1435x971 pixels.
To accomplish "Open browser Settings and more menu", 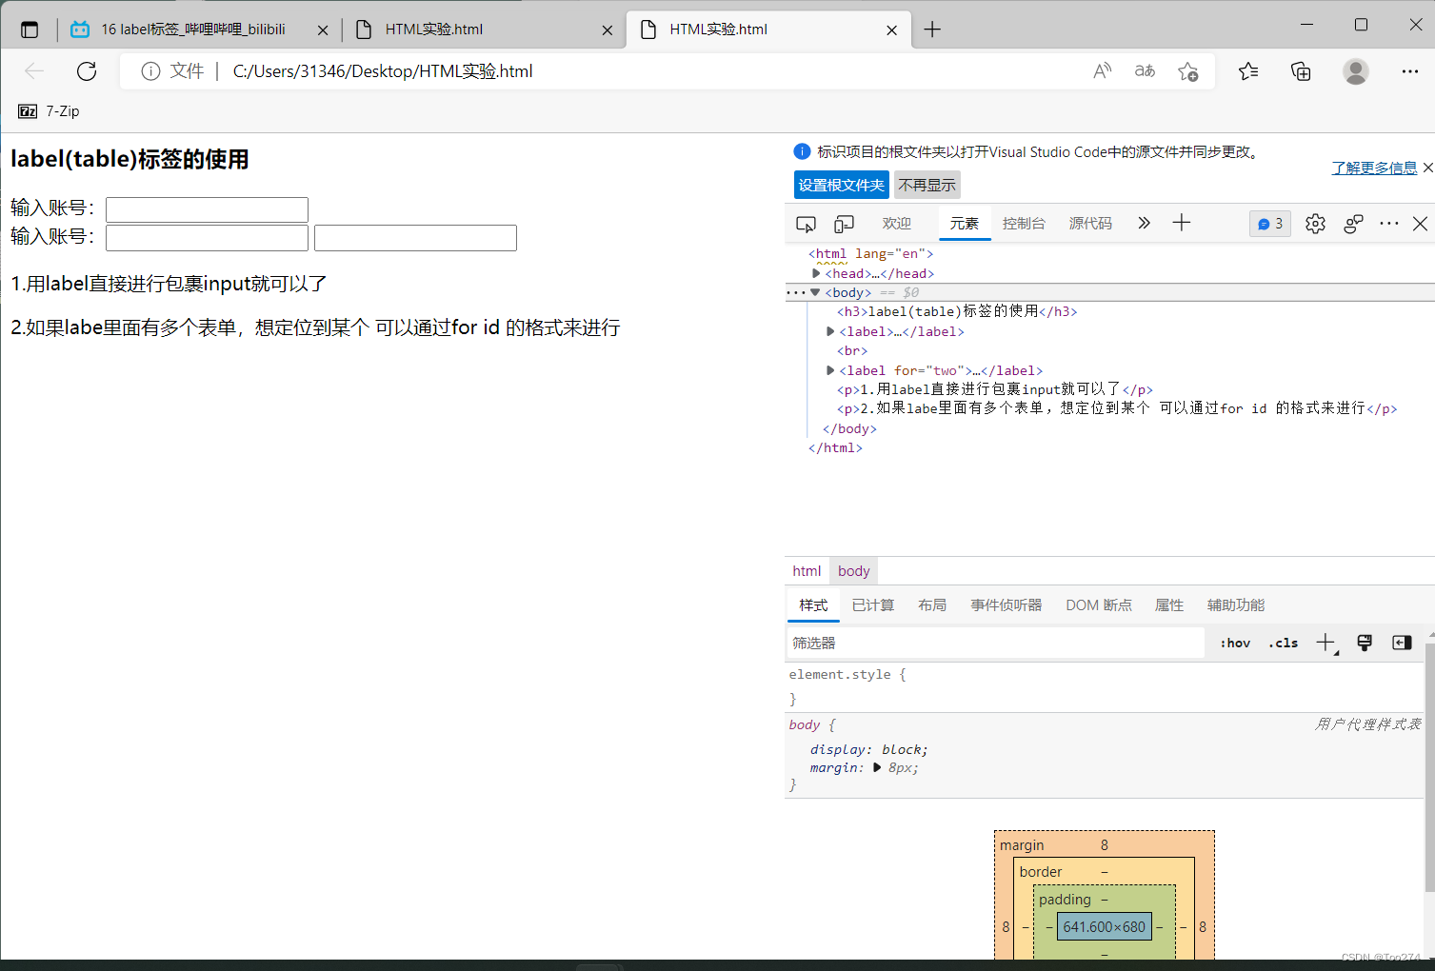I will point(1410,71).
